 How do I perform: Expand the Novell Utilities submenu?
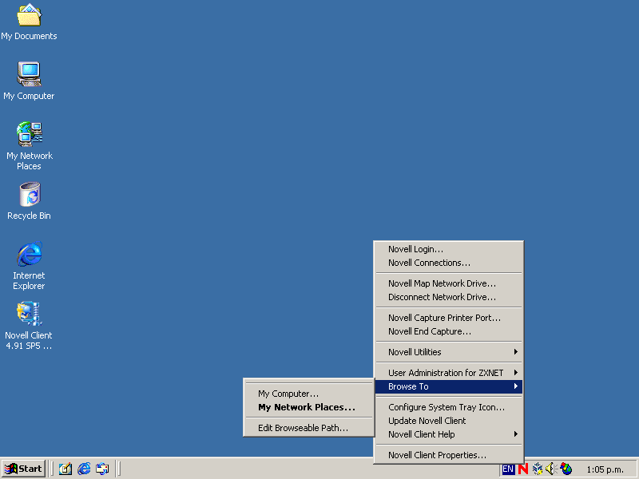point(449,352)
